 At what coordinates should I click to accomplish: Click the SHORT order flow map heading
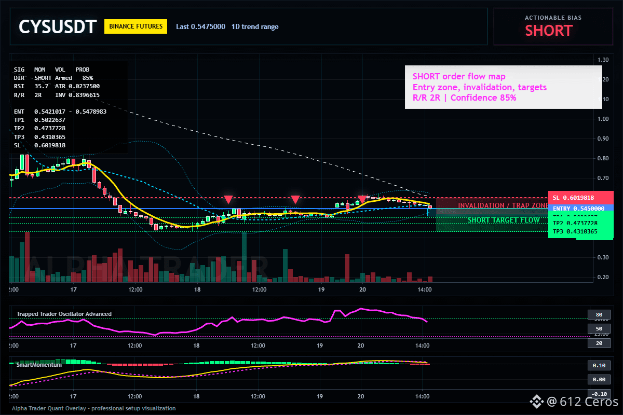[459, 77]
